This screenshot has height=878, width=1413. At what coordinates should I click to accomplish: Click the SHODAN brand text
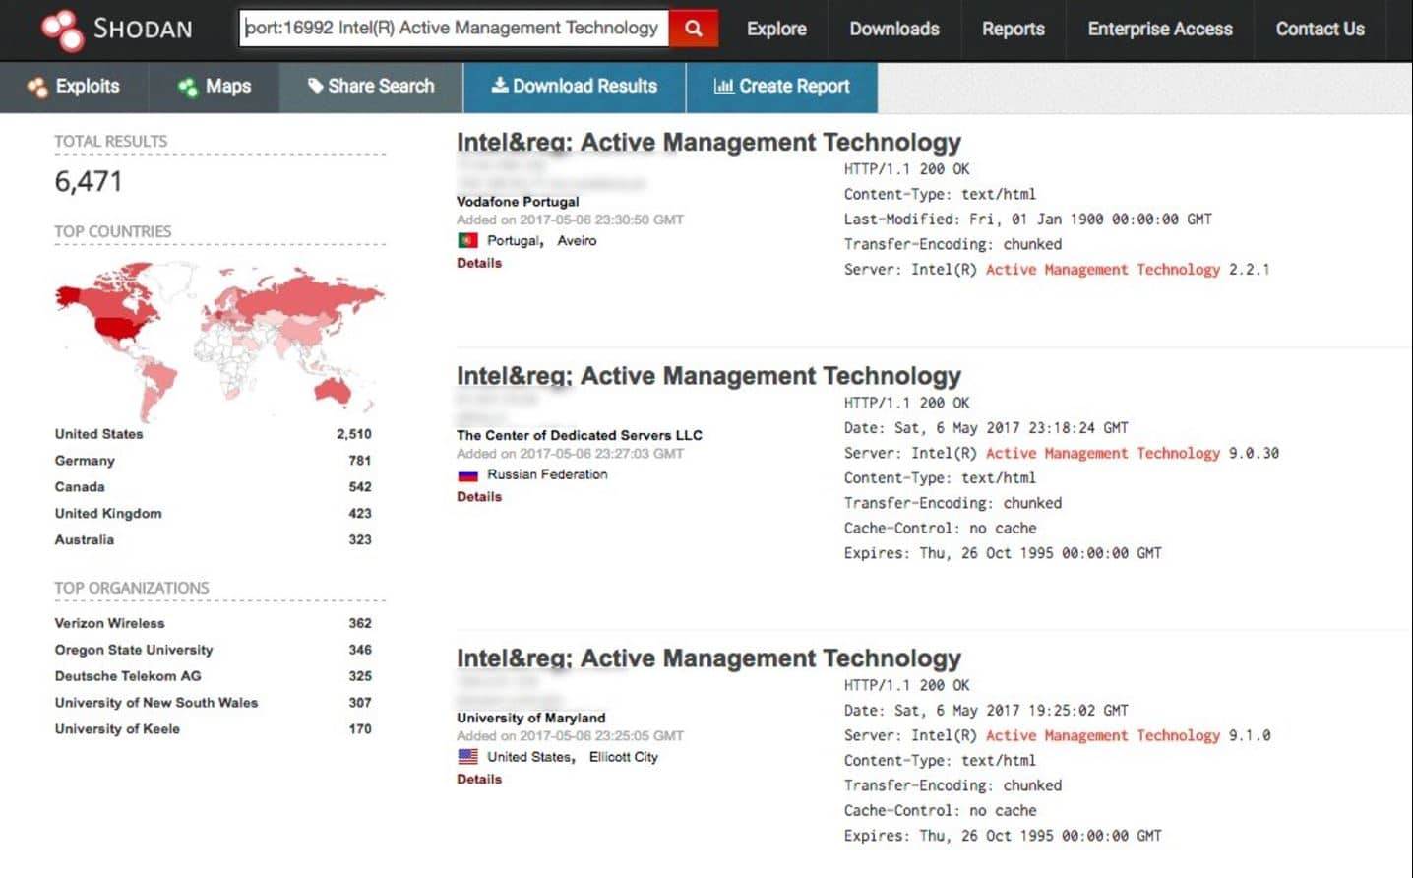point(143,30)
